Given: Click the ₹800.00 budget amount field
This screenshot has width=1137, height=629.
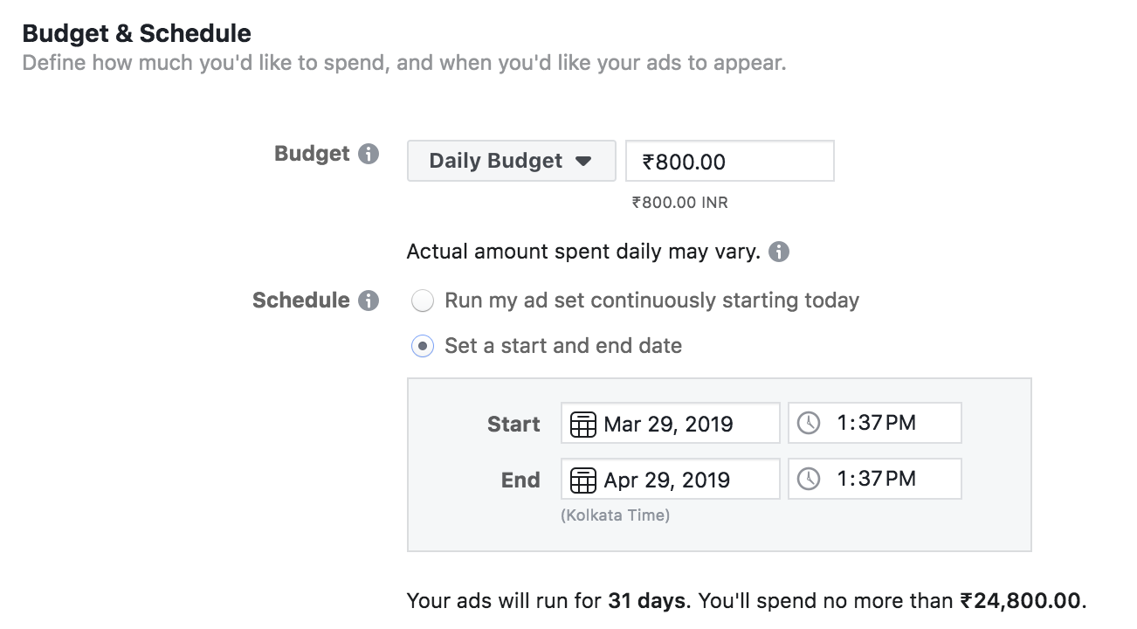Looking at the screenshot, I should [729, 162].
